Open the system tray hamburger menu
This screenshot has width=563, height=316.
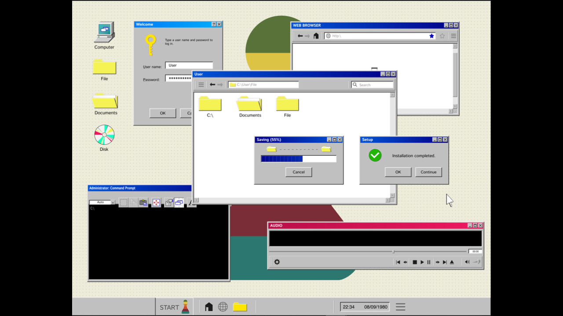tap(400, 307)
